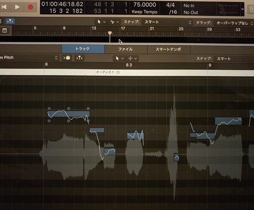
Task: Select the second note with descending pitch curve
Action: tap(97, 130)
